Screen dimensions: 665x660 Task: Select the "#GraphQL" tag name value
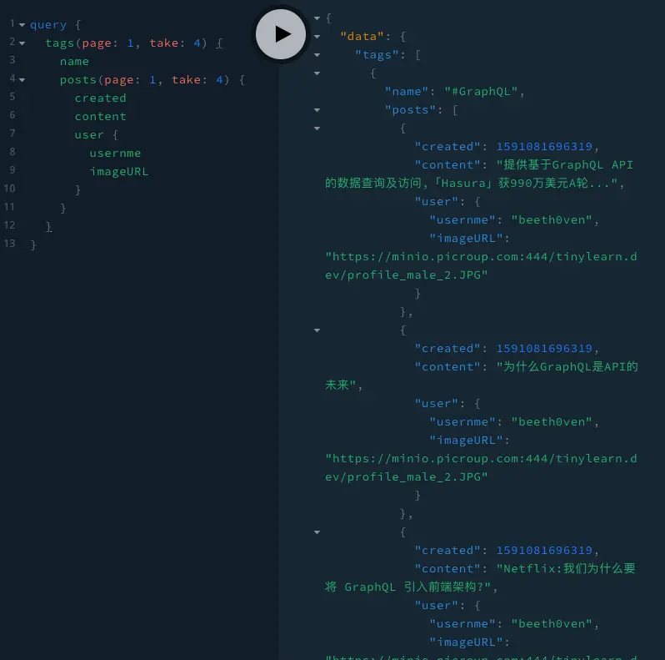pyautogui.click(x=481, y=91)
